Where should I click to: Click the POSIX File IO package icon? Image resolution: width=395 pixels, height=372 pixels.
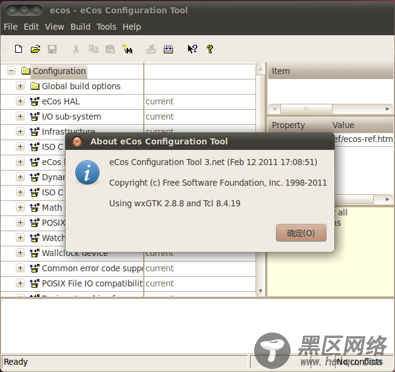(x=35, y=283)
